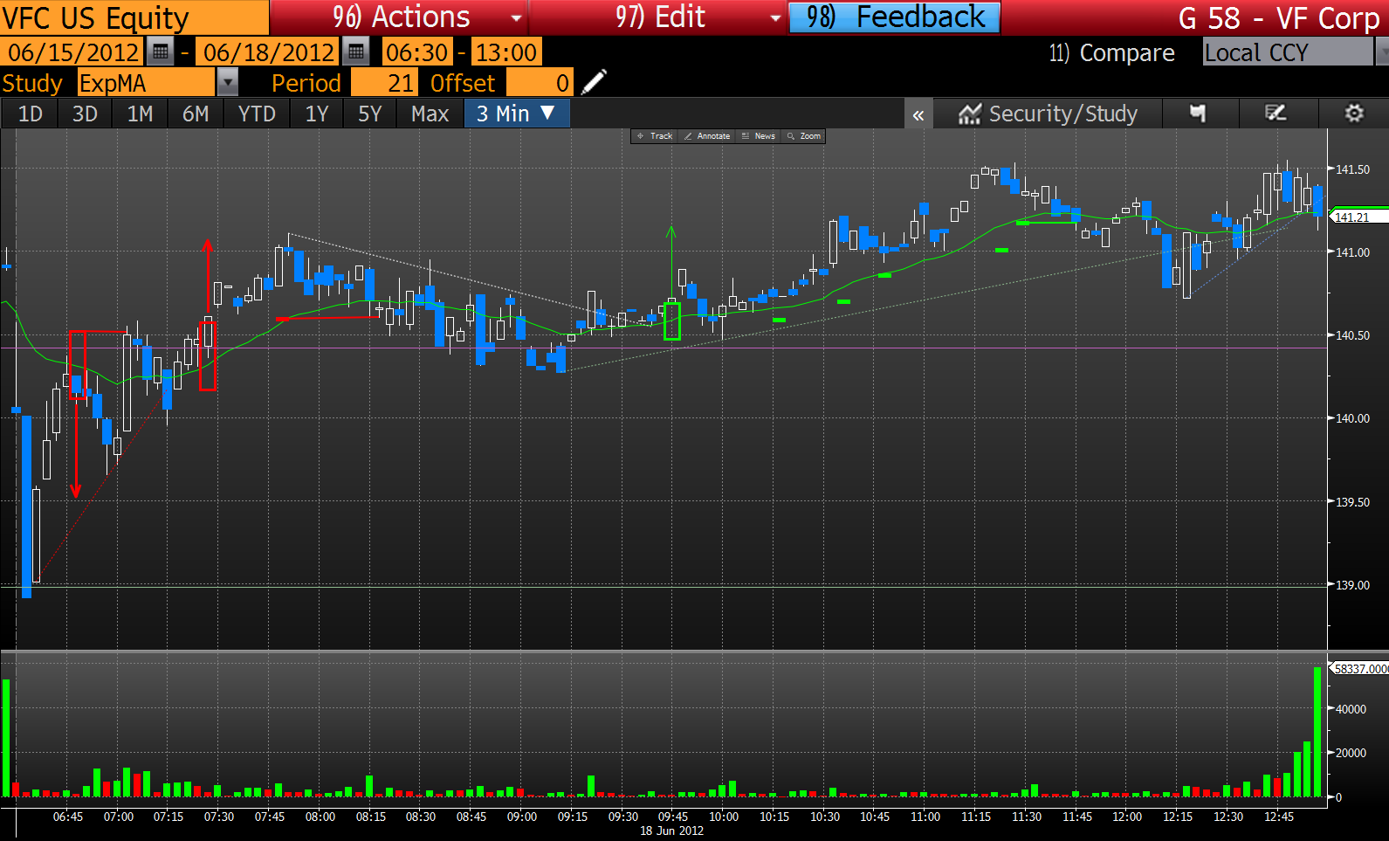Select the 6M range tab
The width and height of the screenshot is (1389, 841).
(x=196, y=114)
